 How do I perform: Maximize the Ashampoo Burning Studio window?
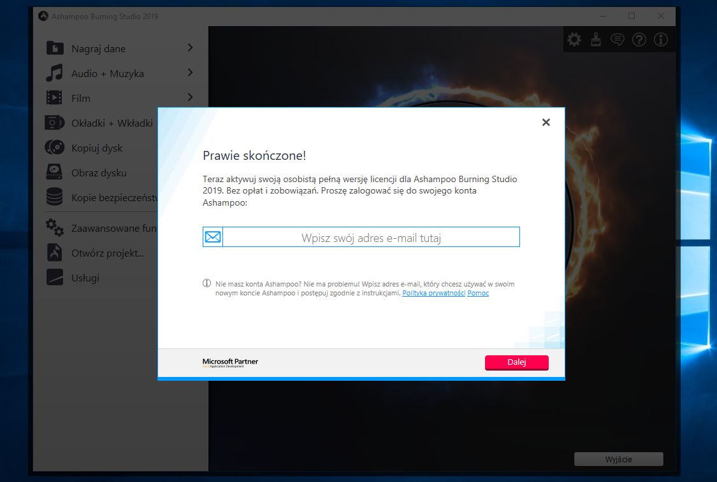tap(632, 16)
